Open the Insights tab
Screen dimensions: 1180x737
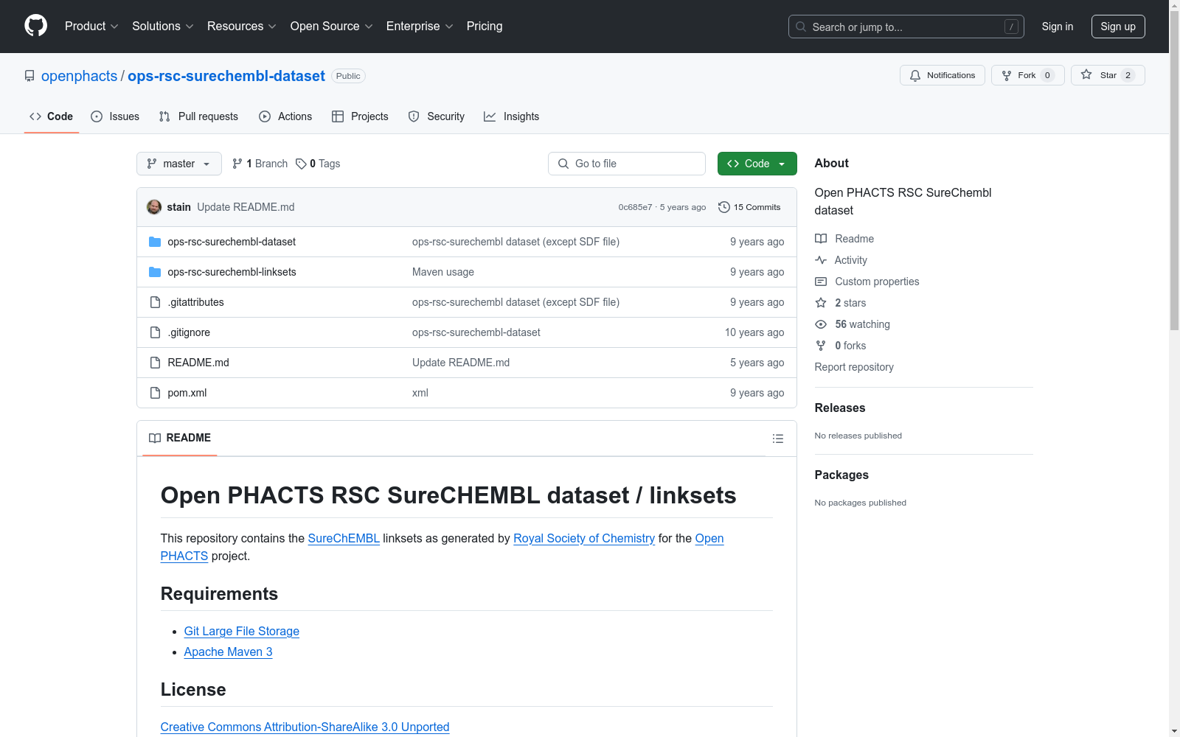[511, 116]
